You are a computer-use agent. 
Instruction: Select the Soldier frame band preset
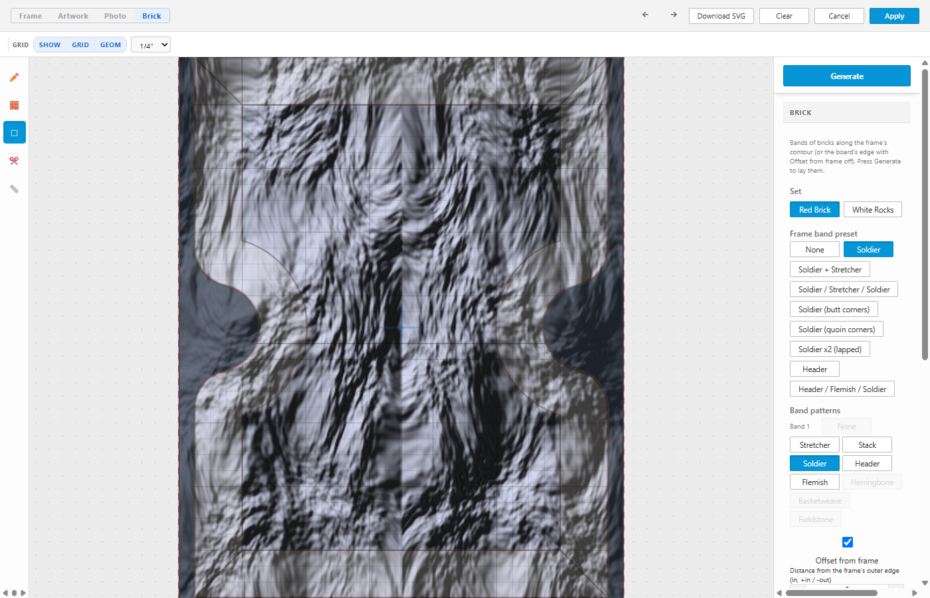[x=868, y=249]
